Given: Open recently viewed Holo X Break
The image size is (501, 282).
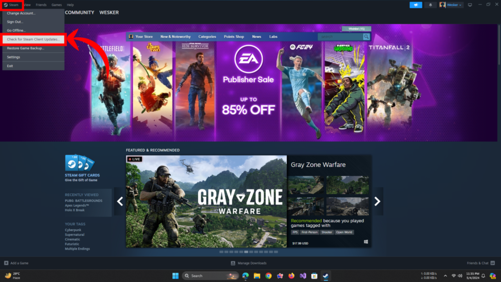Looking at the screenshot, I should click(x=75, y=210).
